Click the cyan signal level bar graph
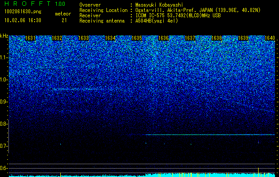Screen dimensions: 279x177 tap(142, 175)
